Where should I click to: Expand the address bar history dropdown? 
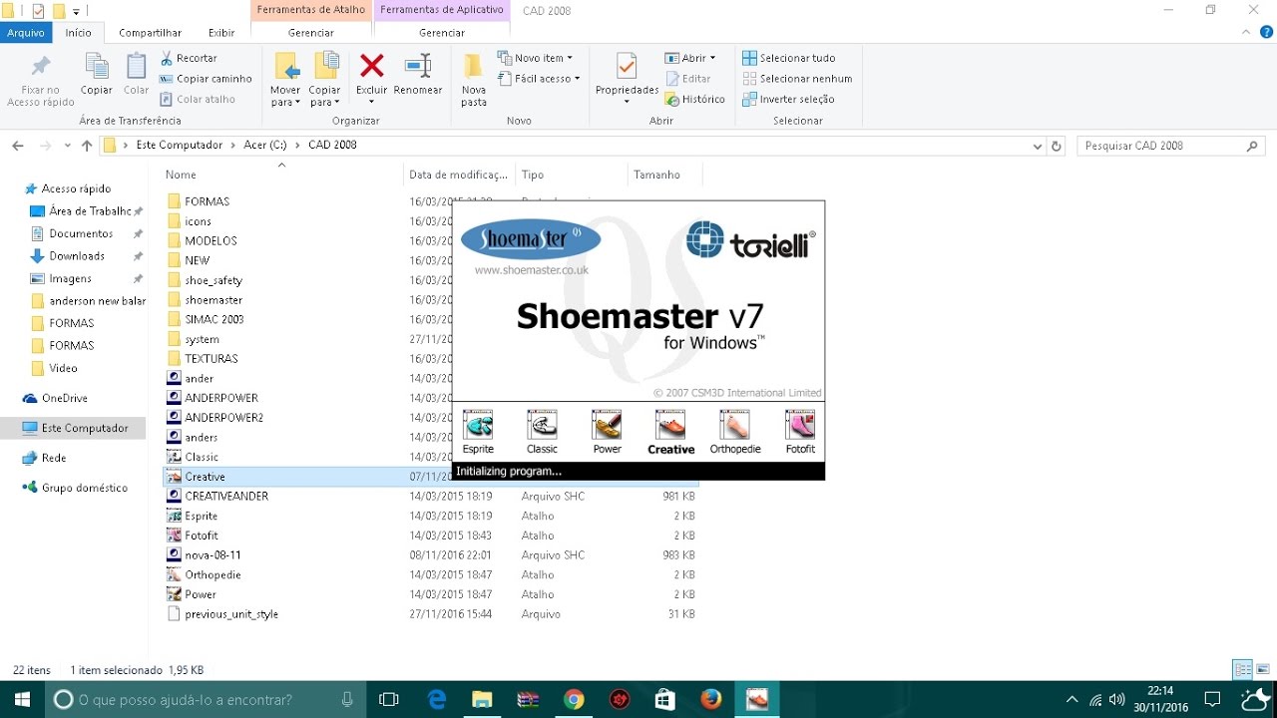[x=1038, y=146]
